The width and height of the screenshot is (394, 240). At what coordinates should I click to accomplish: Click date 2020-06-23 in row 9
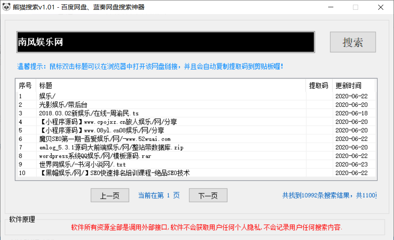coord(352,164)
